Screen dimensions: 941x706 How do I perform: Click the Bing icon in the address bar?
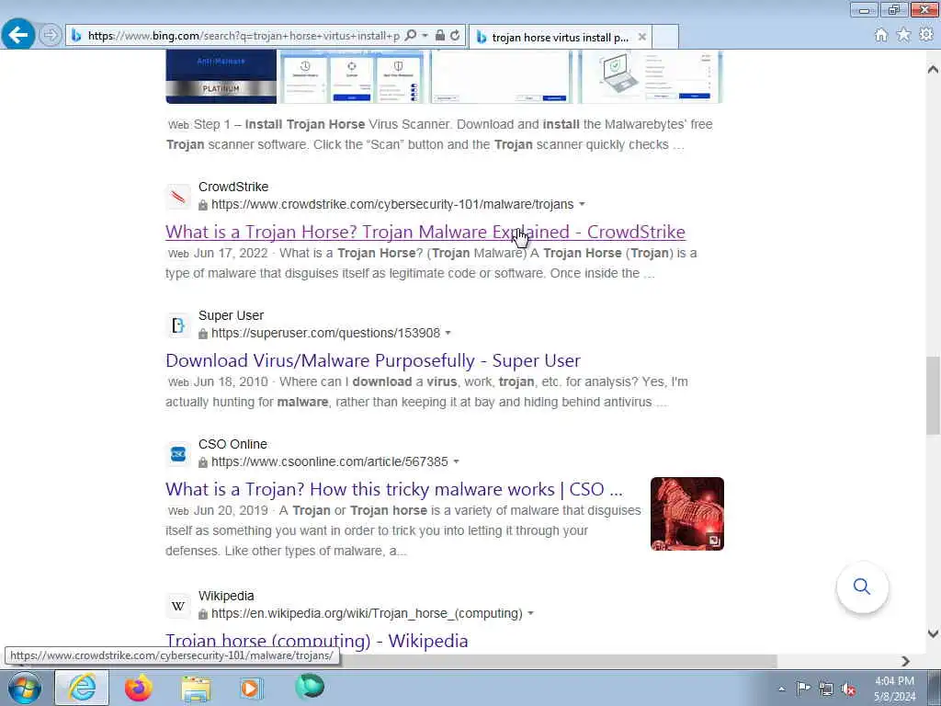[x=76, y=36]
